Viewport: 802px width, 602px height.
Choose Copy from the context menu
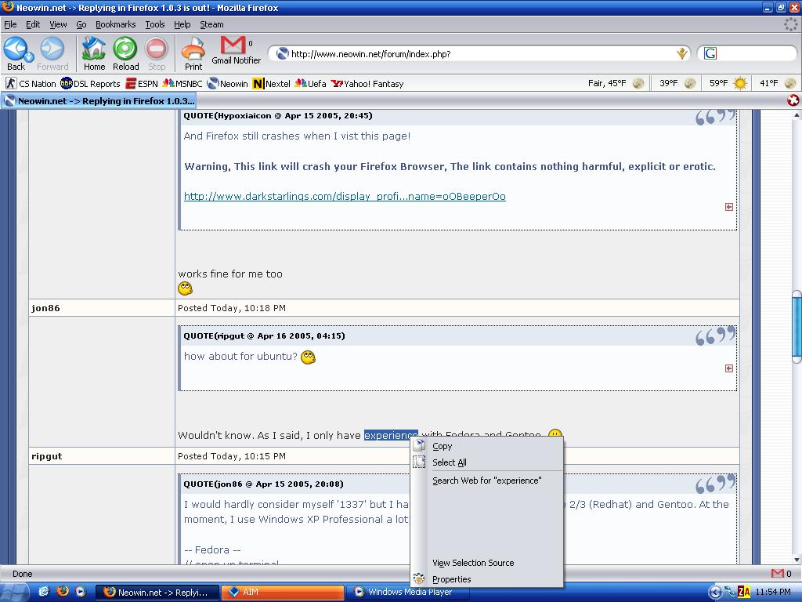tap(442, 446)
